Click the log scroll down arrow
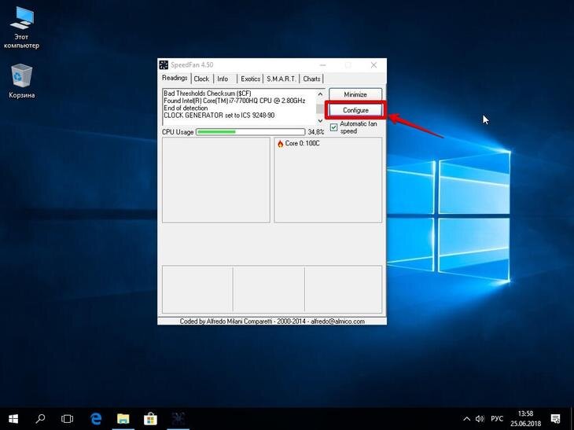574x430 pixels. click(320, 120)
